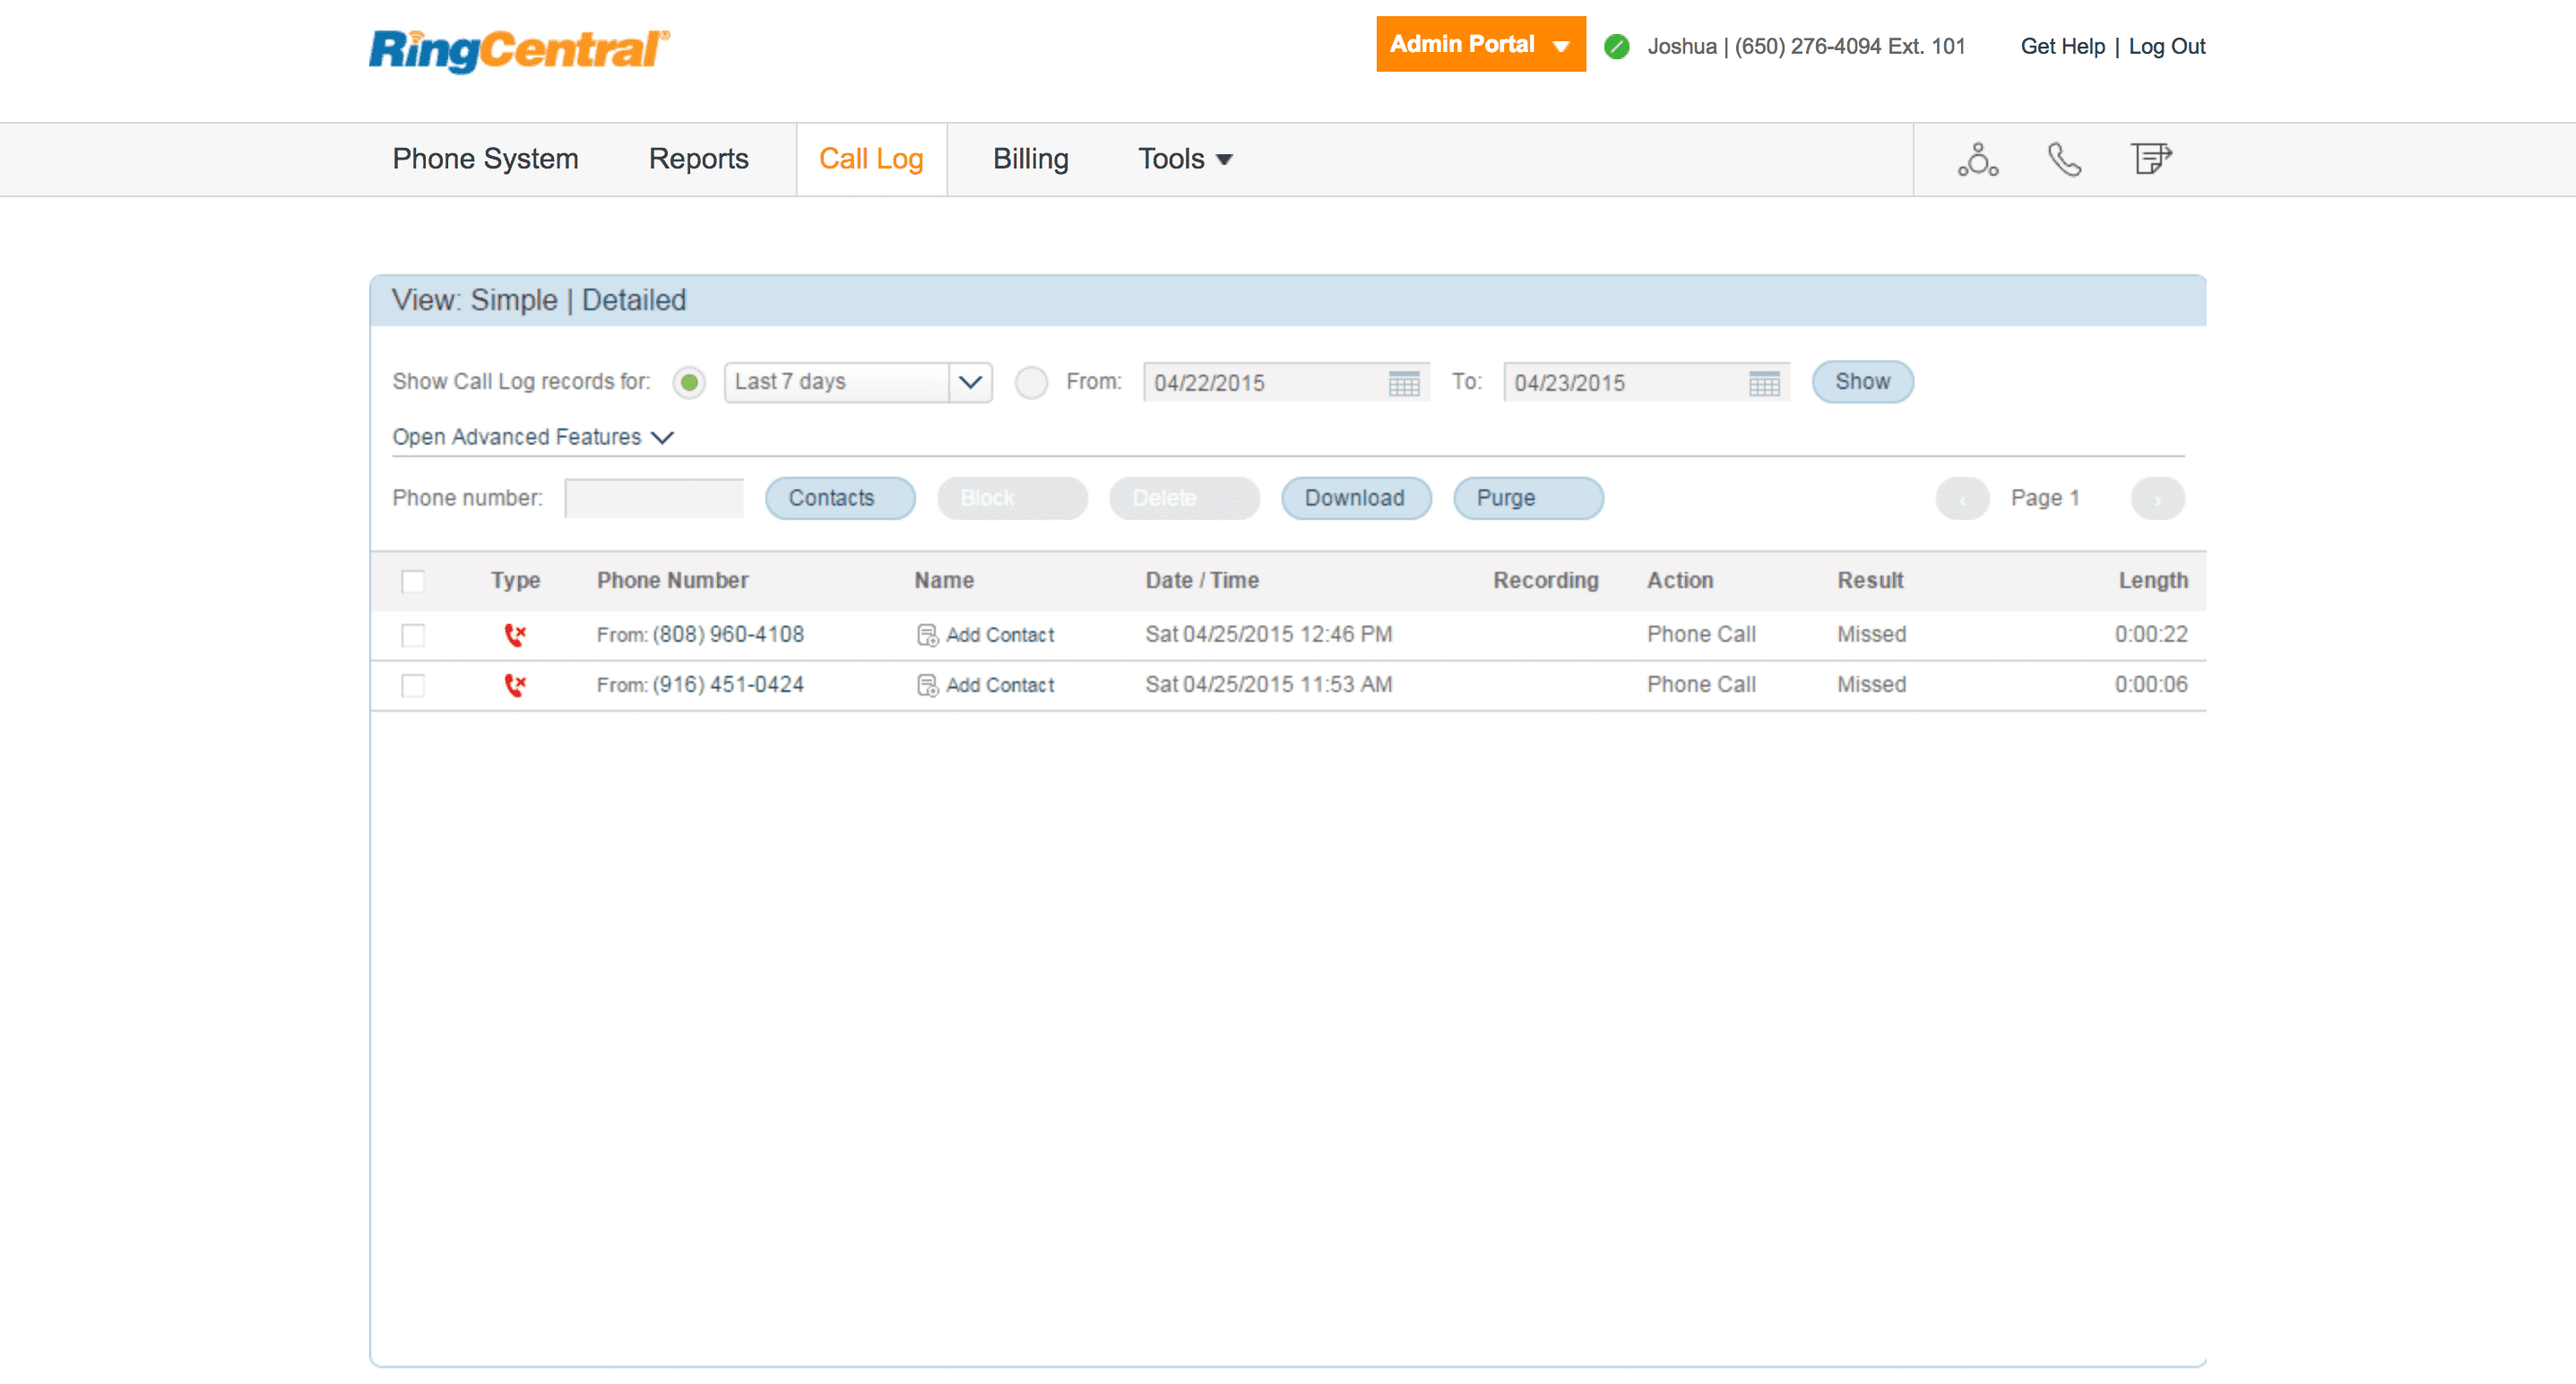Click the phone handset icon in navigation bar
Screen dimensions: 2576x1384
click(x=2064, y=160)
